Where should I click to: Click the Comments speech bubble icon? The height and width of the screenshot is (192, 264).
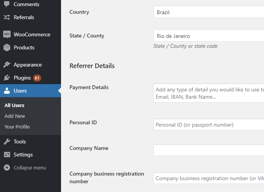7,4
